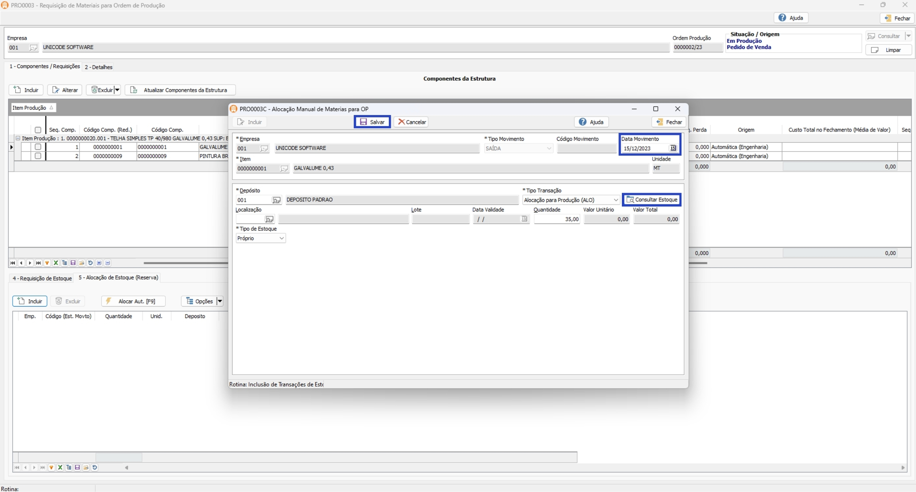Check the box for component row 2
This screenshot has width=916, height=492.
(x=38, y=156)
